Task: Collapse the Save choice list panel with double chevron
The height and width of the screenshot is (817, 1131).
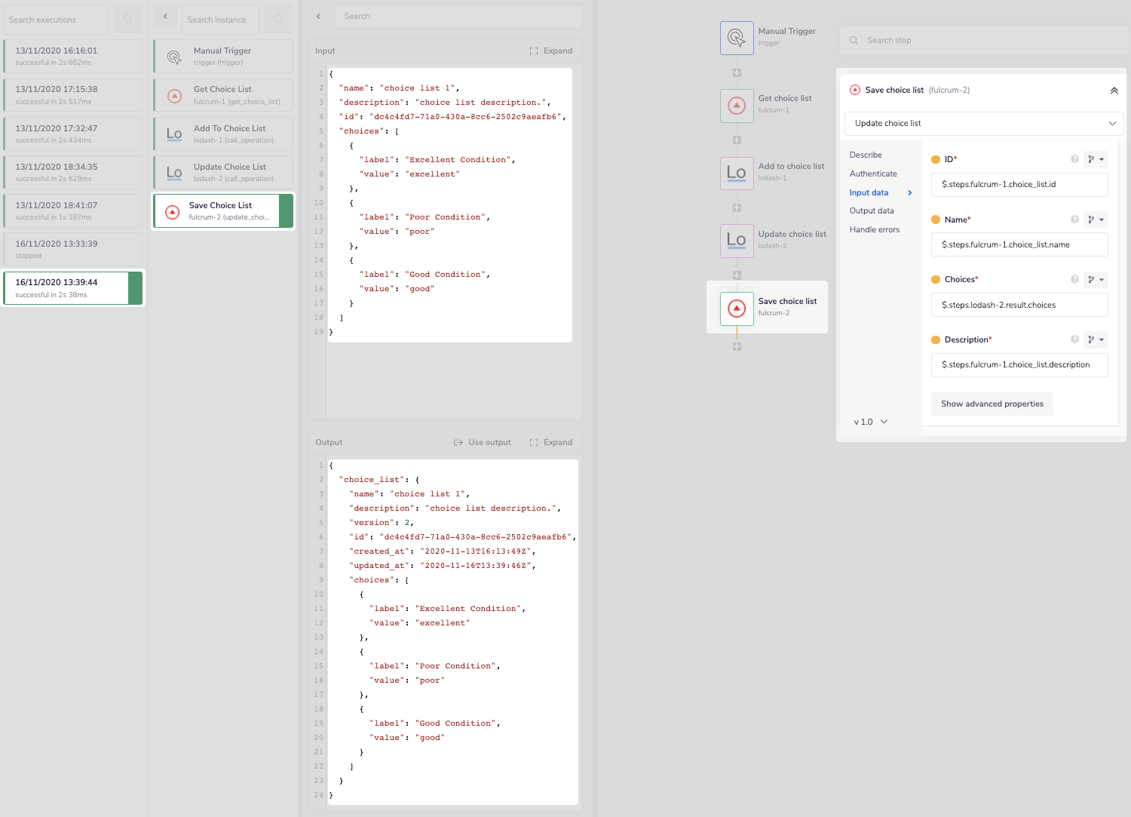Action: coord(1114,90)
